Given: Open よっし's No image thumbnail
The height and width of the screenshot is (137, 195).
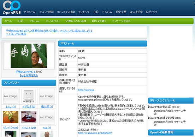Looking at the screenshot, I should 11,96.
